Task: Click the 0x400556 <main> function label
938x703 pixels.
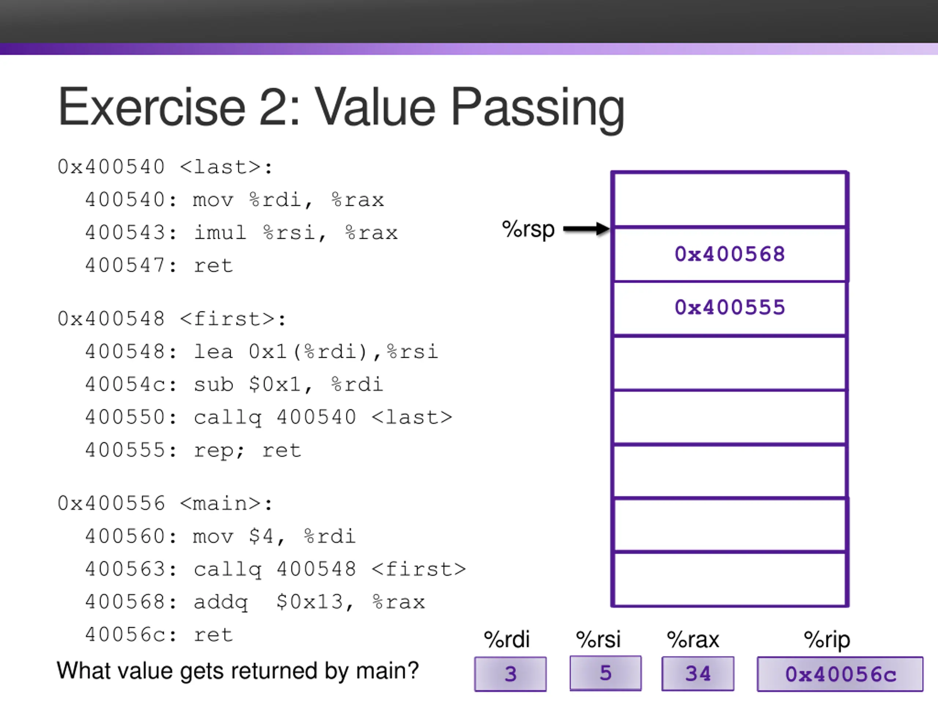Action: [x=165, y=503]
